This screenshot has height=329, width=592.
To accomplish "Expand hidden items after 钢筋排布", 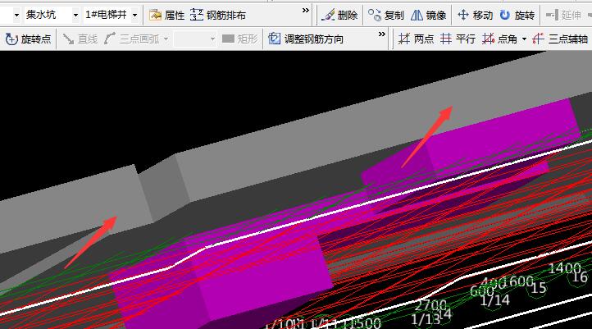I will pyautogui.click(x=306, y=11).
